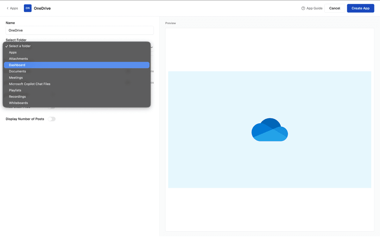Select the Attachments folder option
Image resolution: width=380 pixels, height=237 pixels.
pos(77,59)
